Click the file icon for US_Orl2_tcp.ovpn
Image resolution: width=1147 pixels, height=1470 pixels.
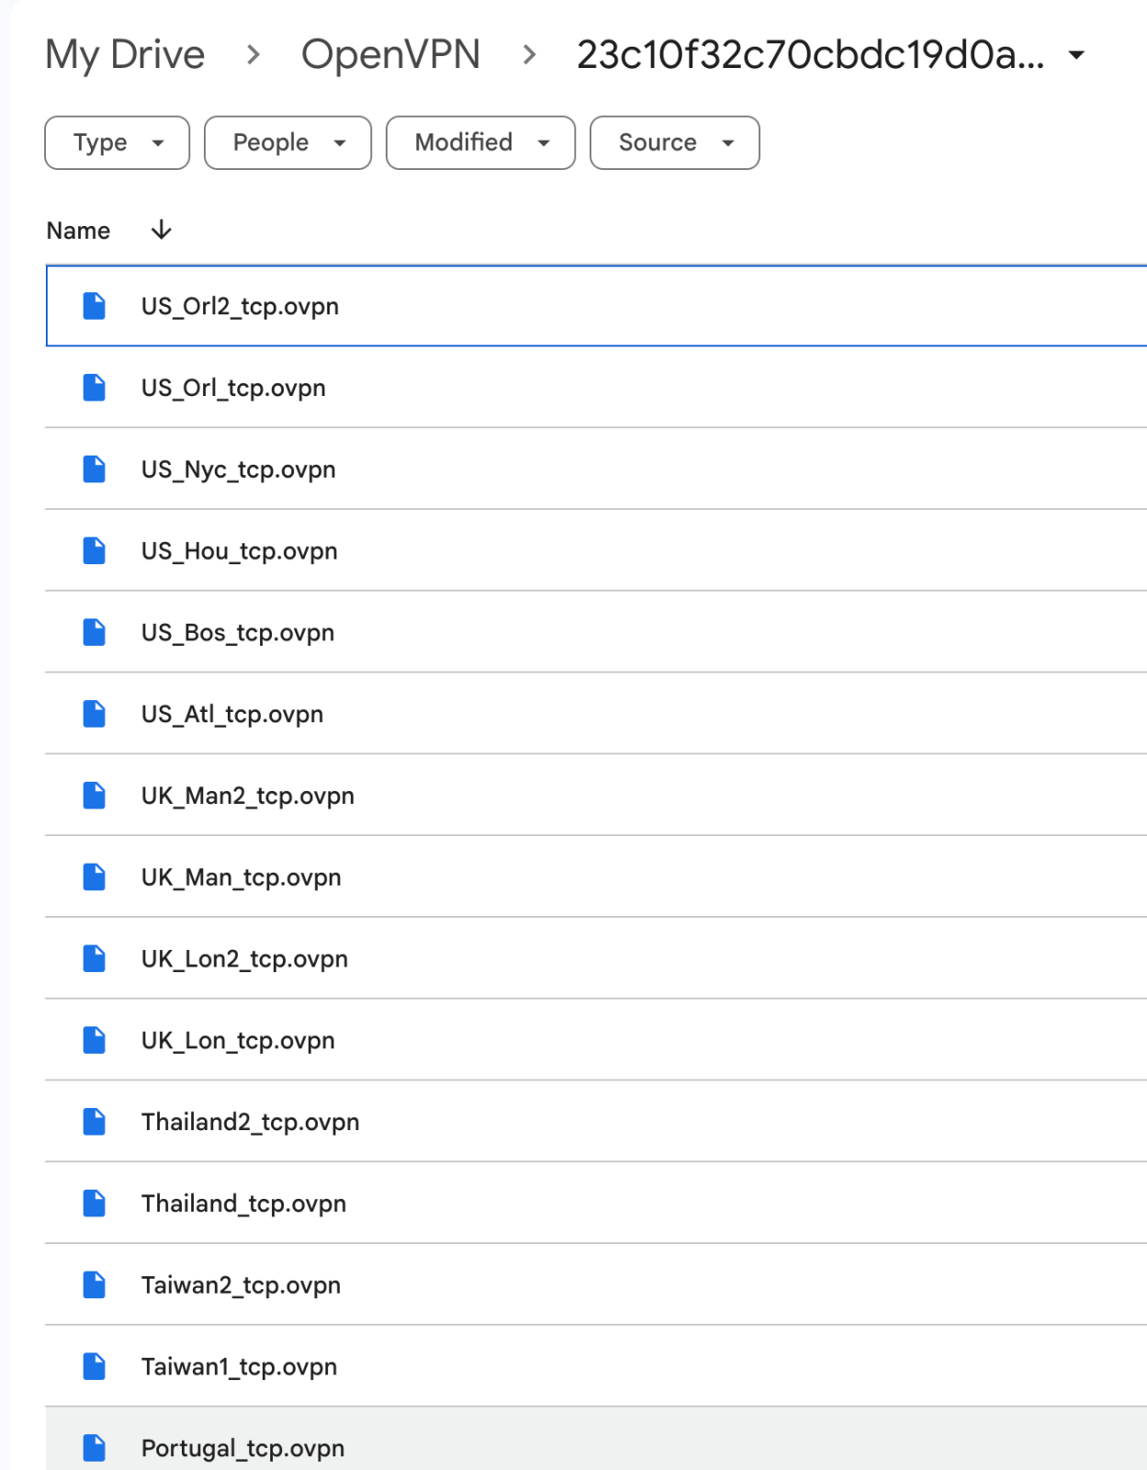click(x=94, y=306)
